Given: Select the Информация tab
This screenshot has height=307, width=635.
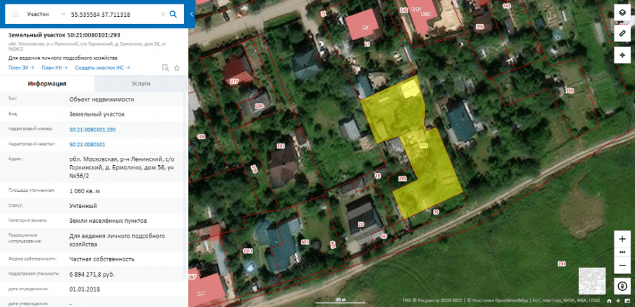Looking at the screenshot, I should pos(47,84).
